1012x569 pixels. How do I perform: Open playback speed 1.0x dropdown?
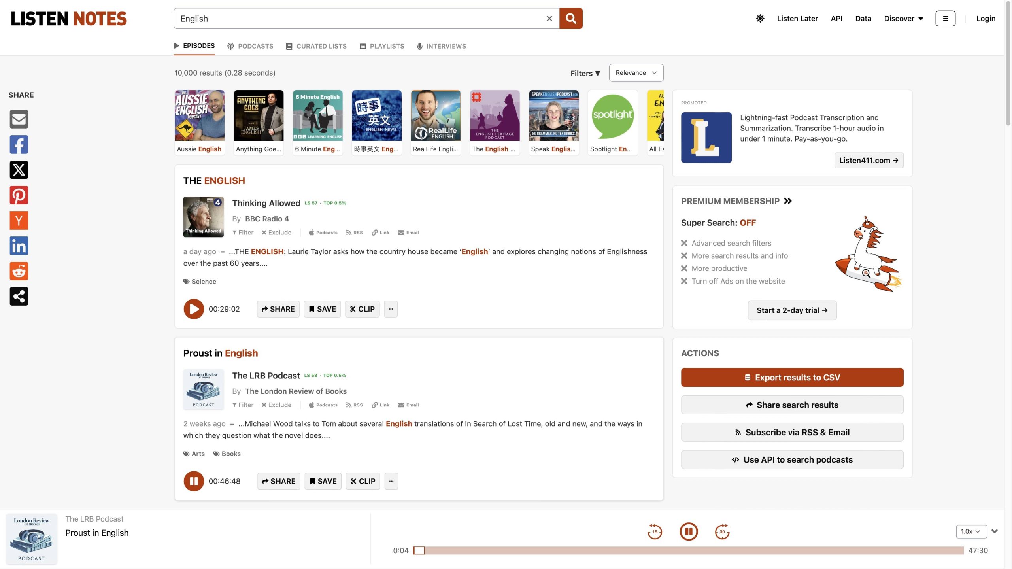[x=970, y=531]
